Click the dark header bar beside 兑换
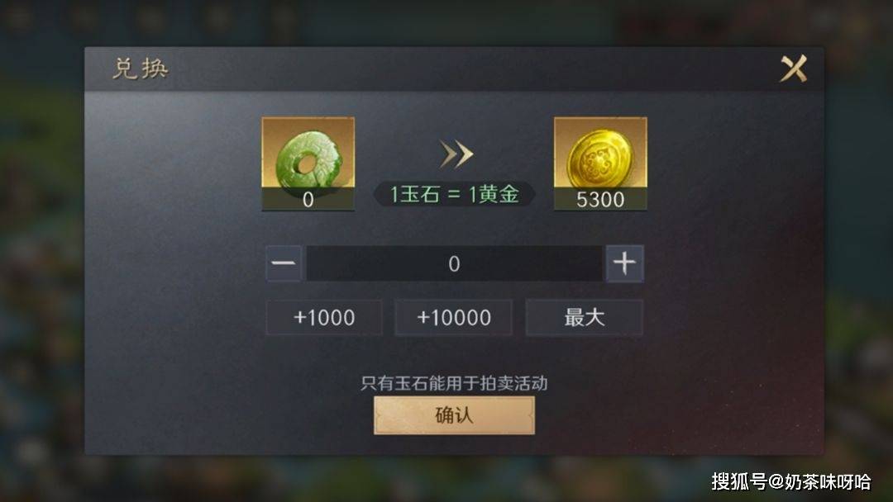Screen dimensions: 893x502 pyautogui.click(x=456, y=69)
